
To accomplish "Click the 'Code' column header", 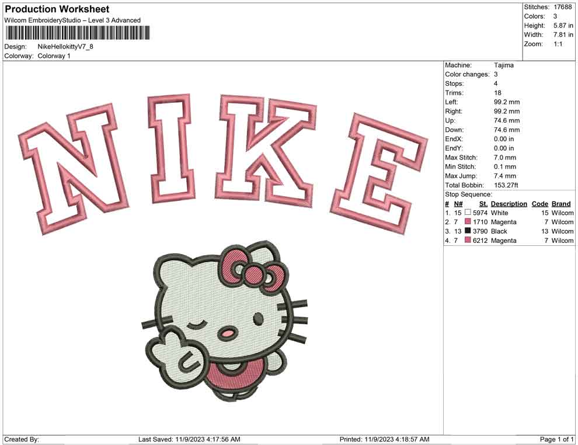I will [x=540, y=203].
